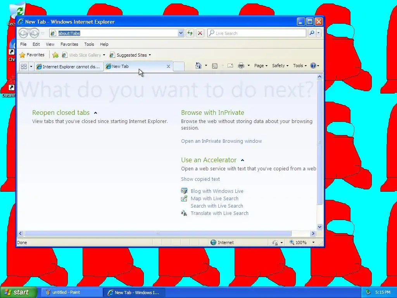Click Add to Favorites Bar icon
The image size is (397, 298).
55,55
